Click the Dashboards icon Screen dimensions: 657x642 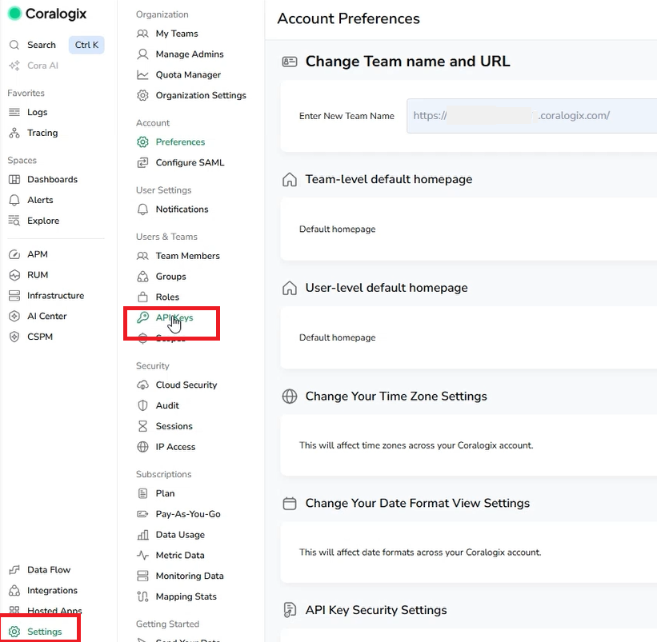click(14, 179)
